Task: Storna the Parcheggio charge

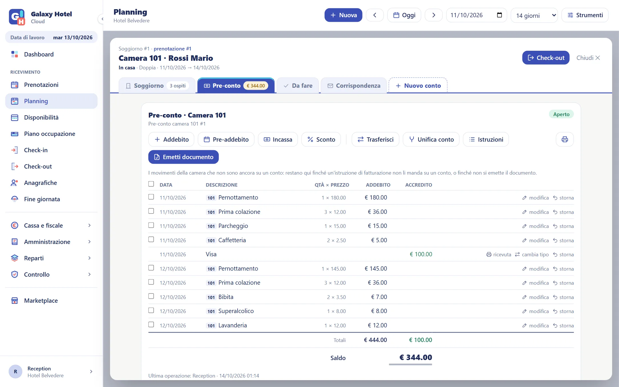Action: pos(563,226)
